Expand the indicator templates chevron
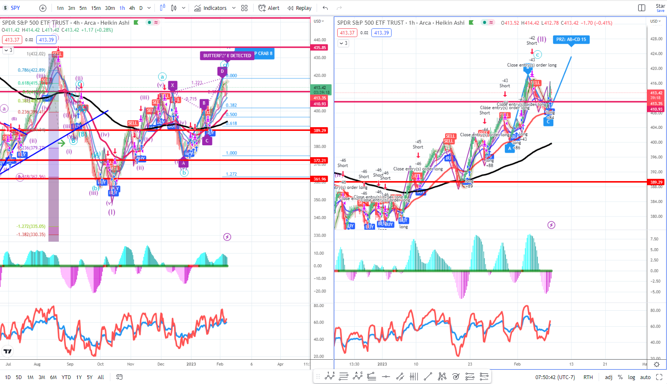Image resolution: width=667 pixels, height=384 pixels. click(x=234, y=8)
